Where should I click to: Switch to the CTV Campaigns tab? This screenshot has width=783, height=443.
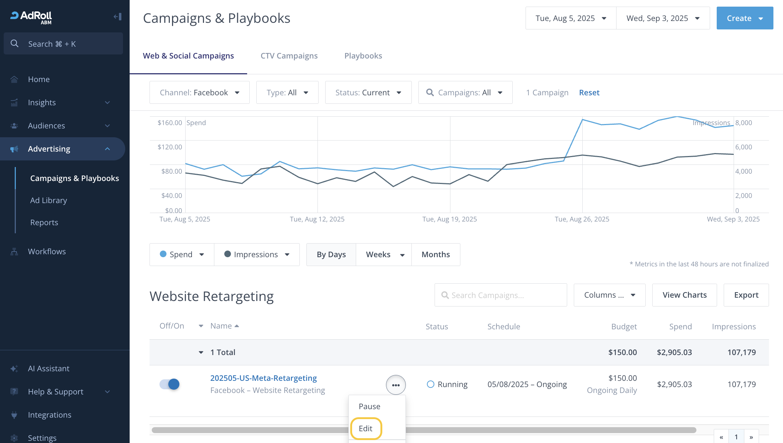pos(289,56)
